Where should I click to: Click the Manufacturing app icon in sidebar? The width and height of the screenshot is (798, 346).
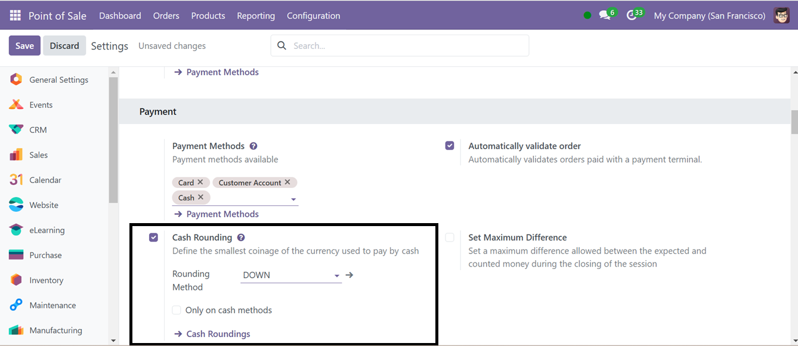(16, 330)
